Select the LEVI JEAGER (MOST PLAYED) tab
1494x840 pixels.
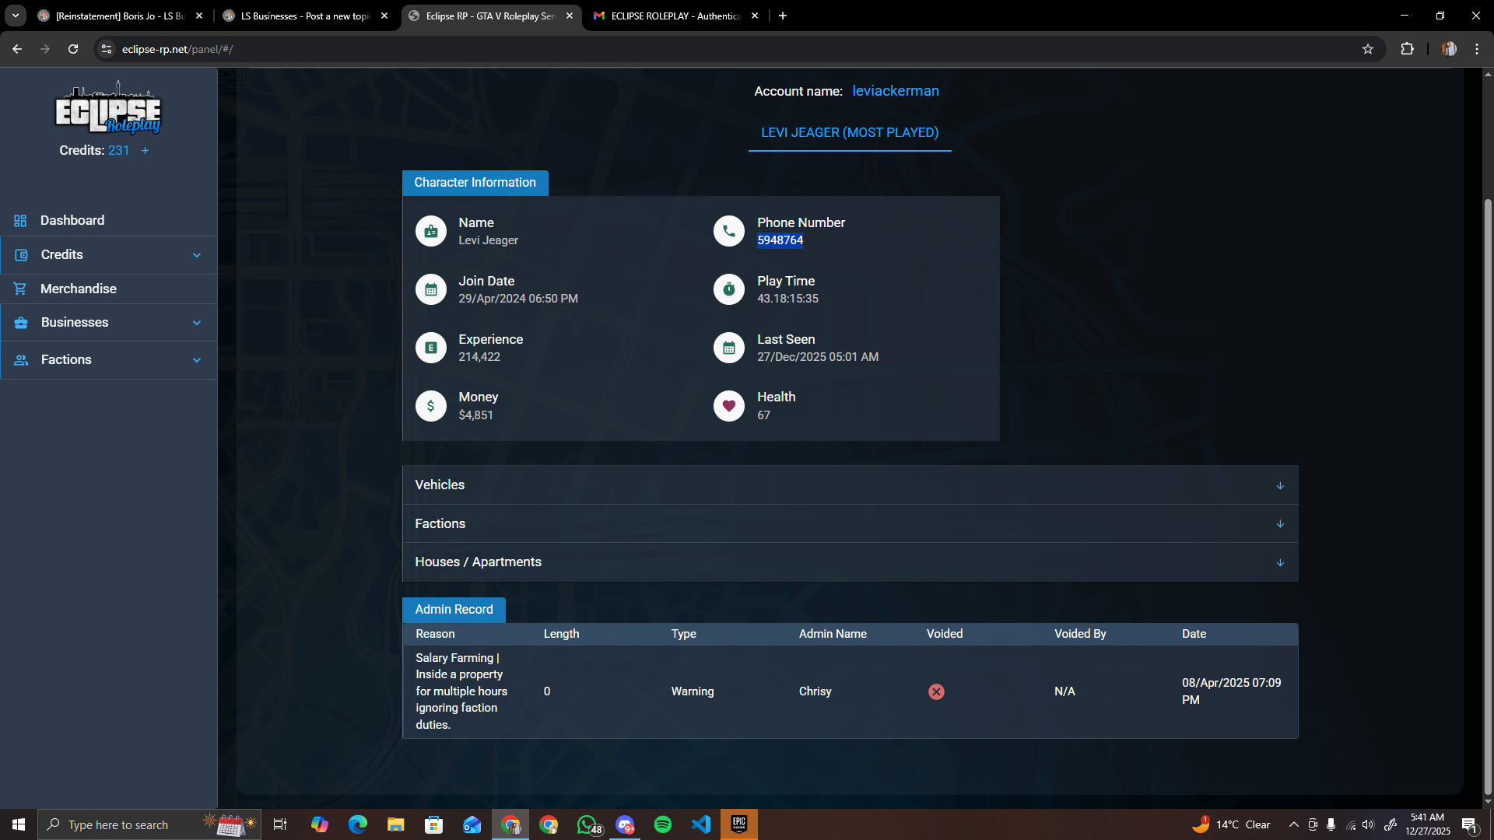pyautogui.click(x=850, y=132)
